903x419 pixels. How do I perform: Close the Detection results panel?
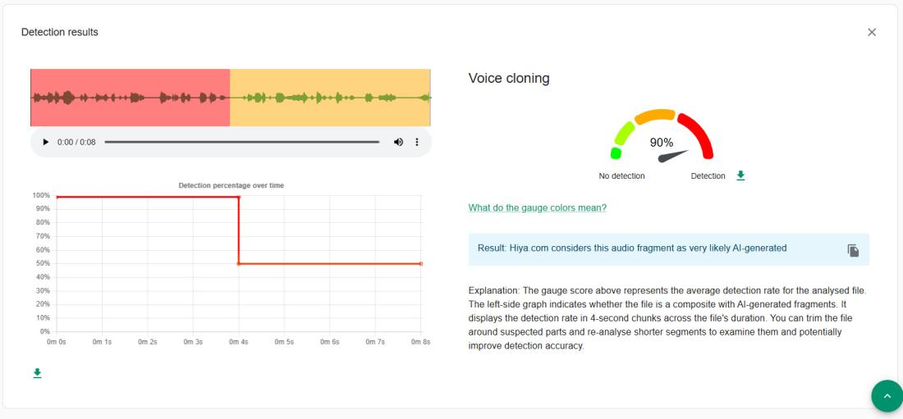coord(872,32)
